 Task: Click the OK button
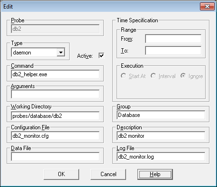61,174
